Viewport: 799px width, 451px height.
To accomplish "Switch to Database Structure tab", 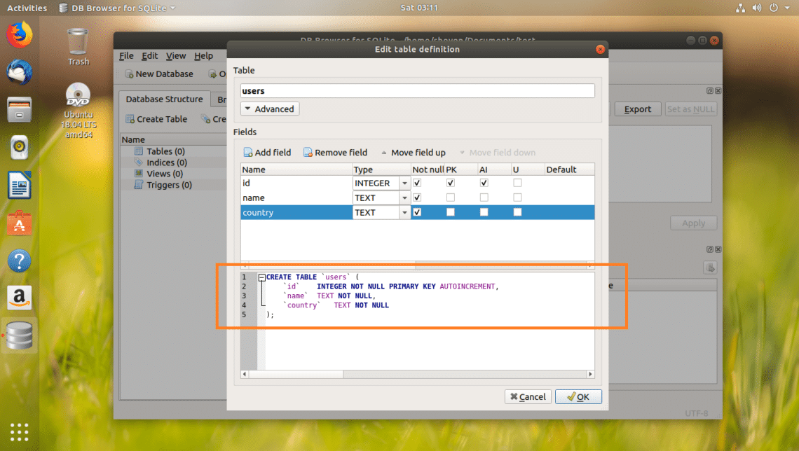I will 164,99.
